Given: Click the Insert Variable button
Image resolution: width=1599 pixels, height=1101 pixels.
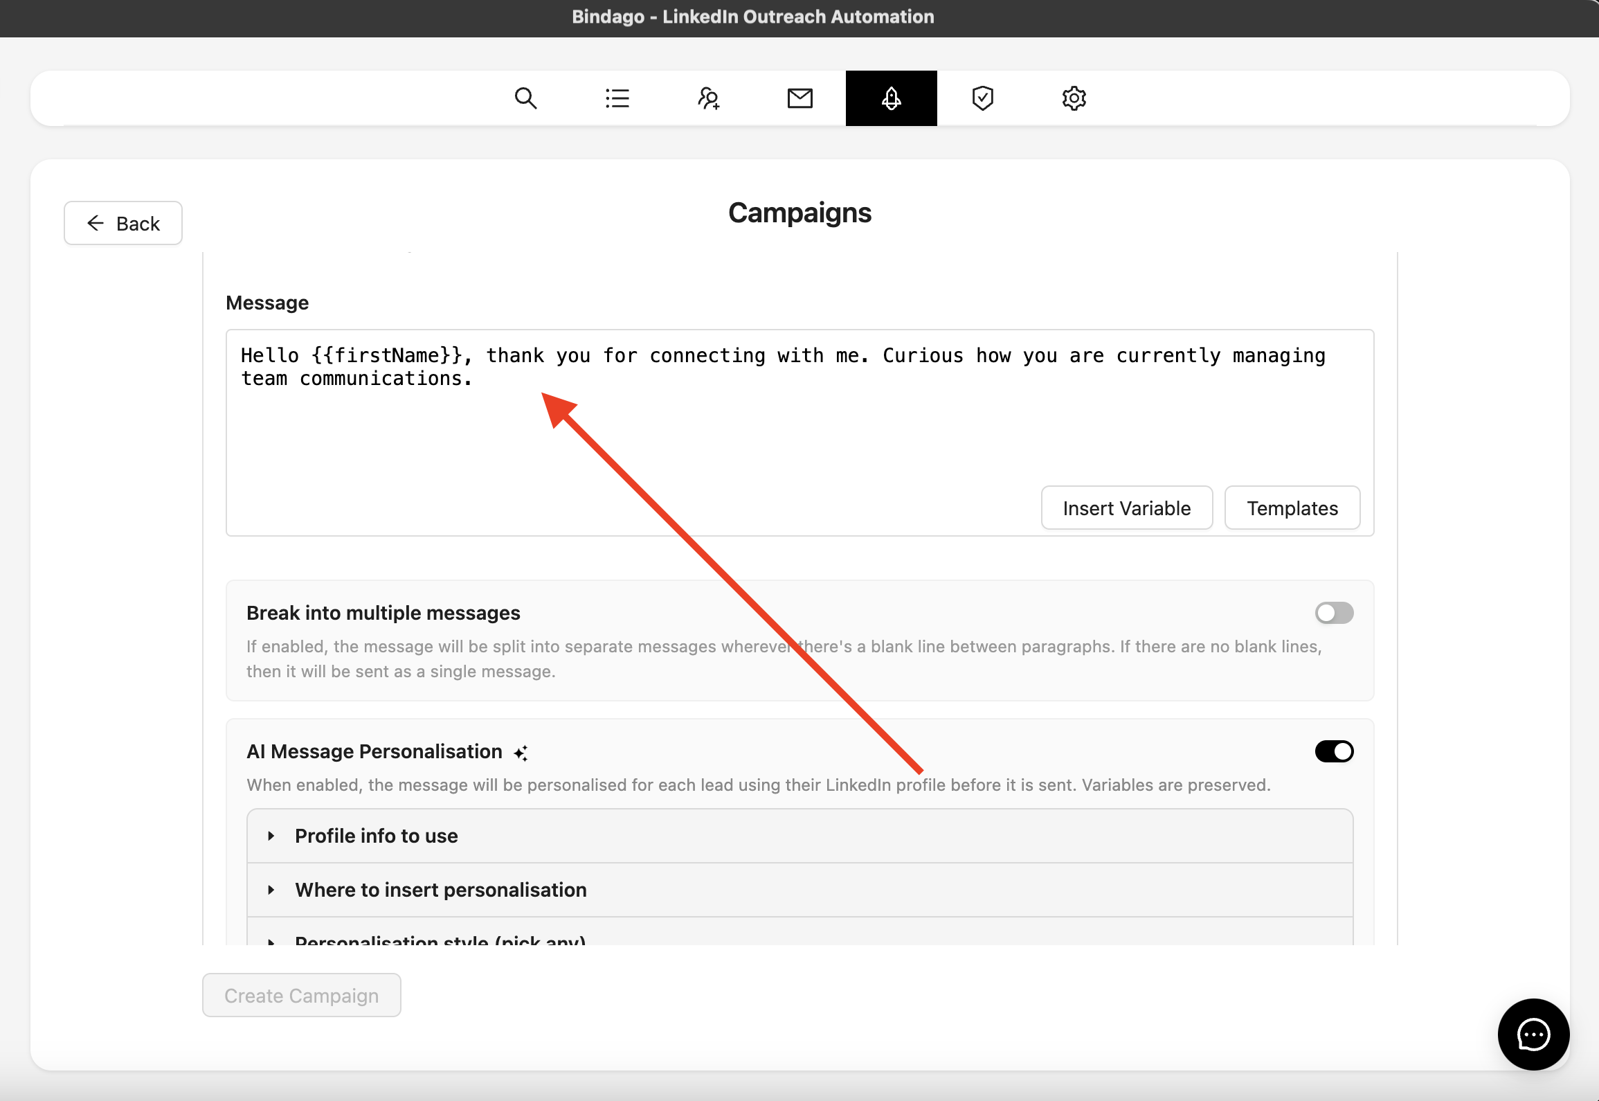Looking at the screenshot, I should [x=1127, y=508].
